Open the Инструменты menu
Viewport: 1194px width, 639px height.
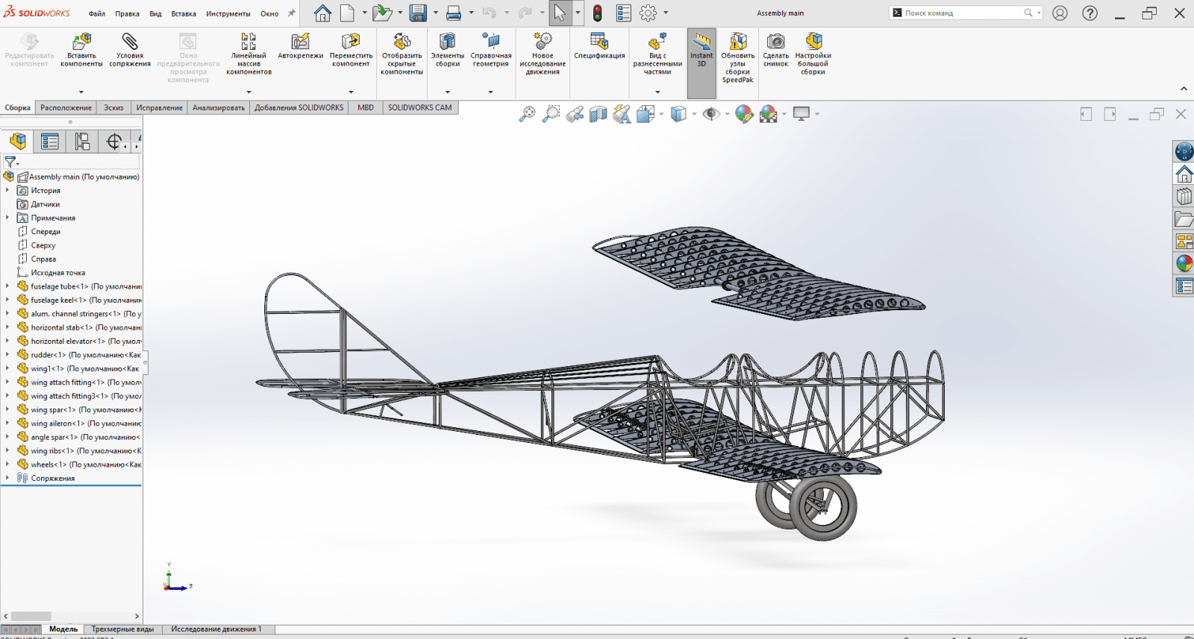point(228,13)
